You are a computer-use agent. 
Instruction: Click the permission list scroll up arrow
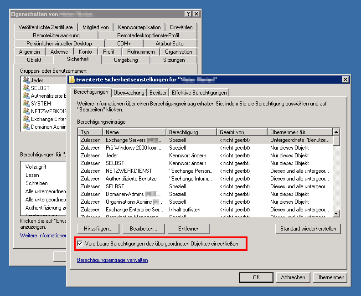[x=336, y=132]
